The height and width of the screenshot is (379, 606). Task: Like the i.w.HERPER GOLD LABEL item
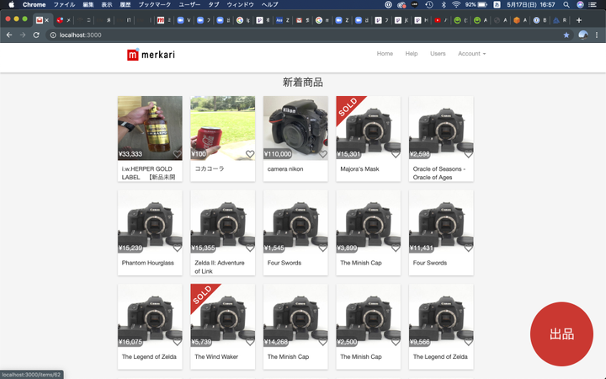pos(177,154)
